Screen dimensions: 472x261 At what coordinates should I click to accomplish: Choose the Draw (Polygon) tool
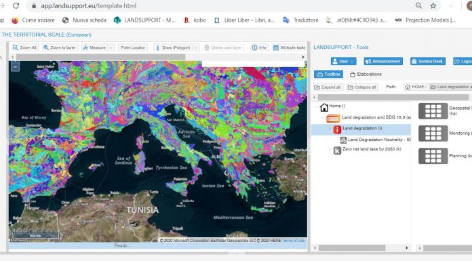(x=173, y=47)
